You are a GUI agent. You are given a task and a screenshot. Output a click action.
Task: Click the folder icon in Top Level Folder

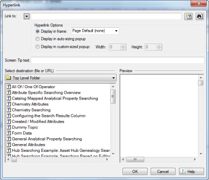tap(8, 78)
